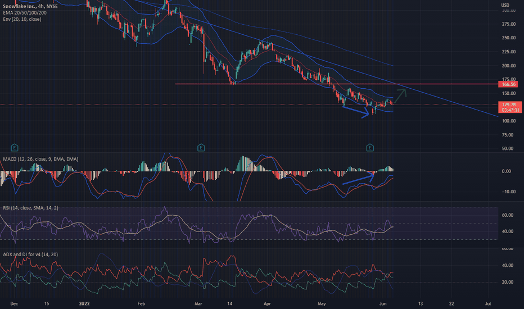This screenshot has height=309, width=524.
Task: Click the Mar date axis label
Action: tap(198, 303)
